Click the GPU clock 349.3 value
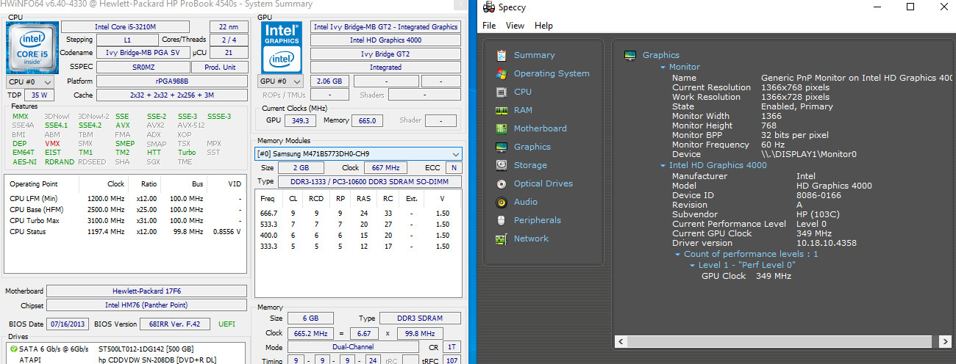 pyautogui.click(x=299, y=120)
